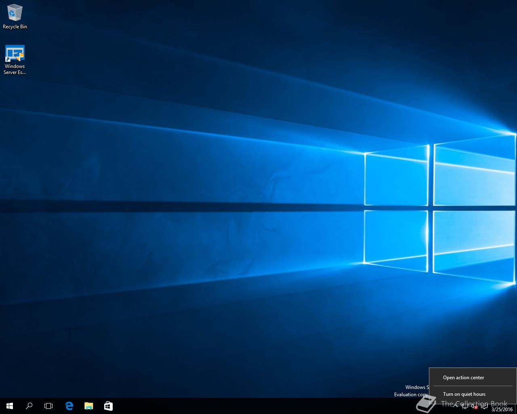Click the network tray icon

(x=465, y=406)
